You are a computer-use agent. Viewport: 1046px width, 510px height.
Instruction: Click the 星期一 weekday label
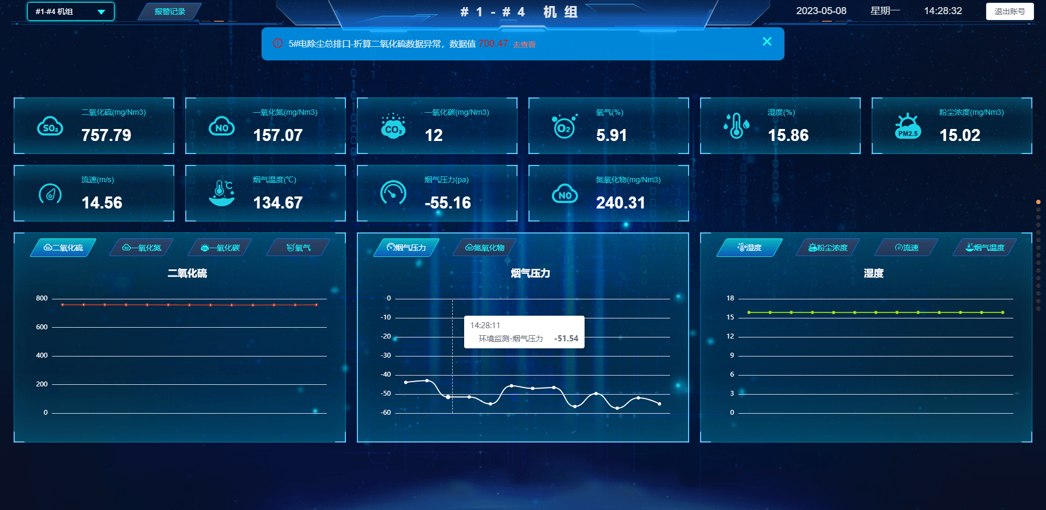coord(885,11)
